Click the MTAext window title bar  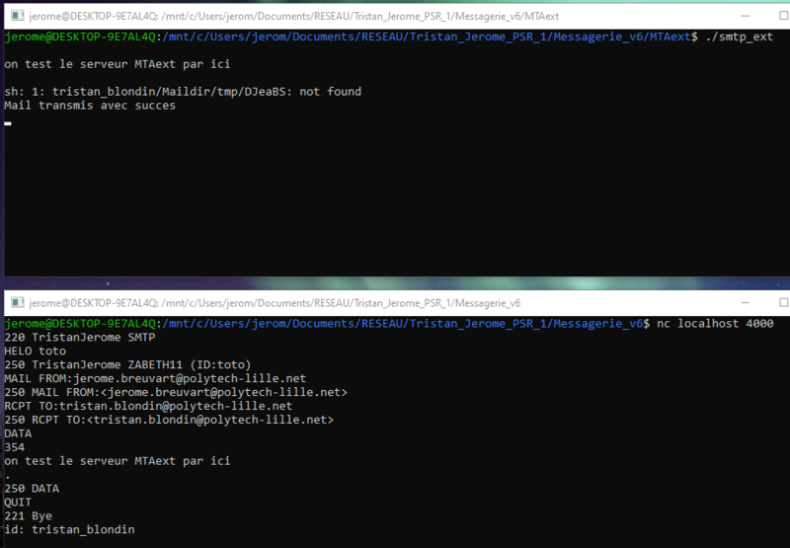click(395, 11)
